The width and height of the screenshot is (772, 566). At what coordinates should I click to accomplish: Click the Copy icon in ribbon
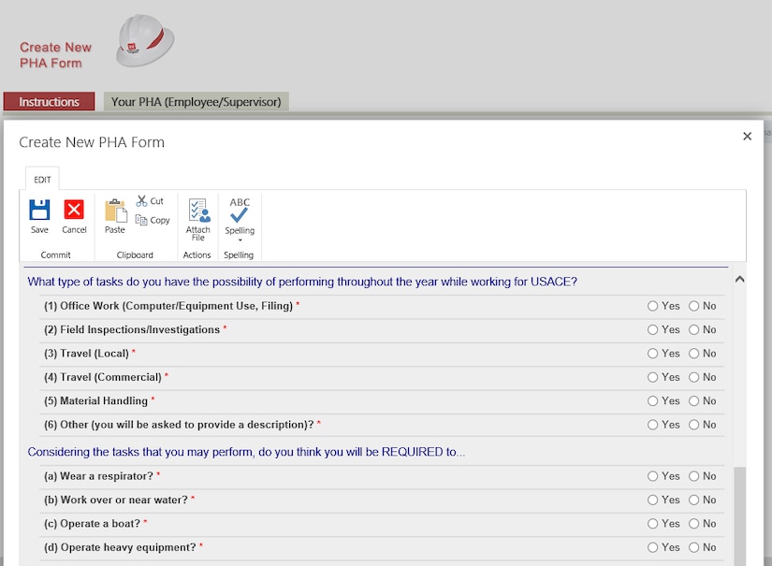coord(142,220)
